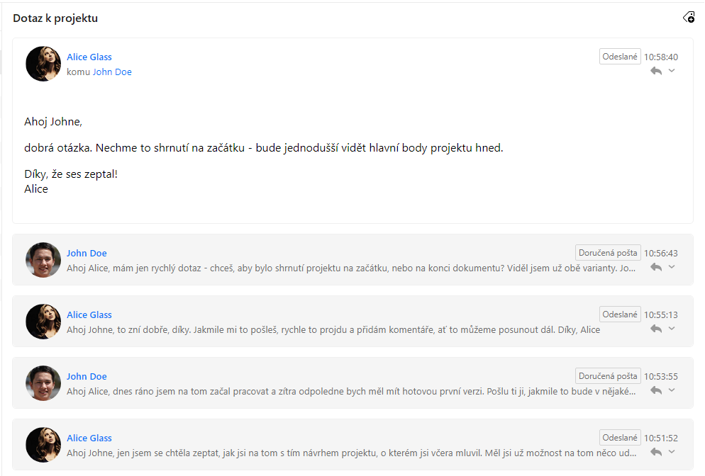Image resolution: width=705 pixels, height=476 pixels.
Task: Click the Doručená pošta label at 10:53:55
Action: click(x=608, y=376)
